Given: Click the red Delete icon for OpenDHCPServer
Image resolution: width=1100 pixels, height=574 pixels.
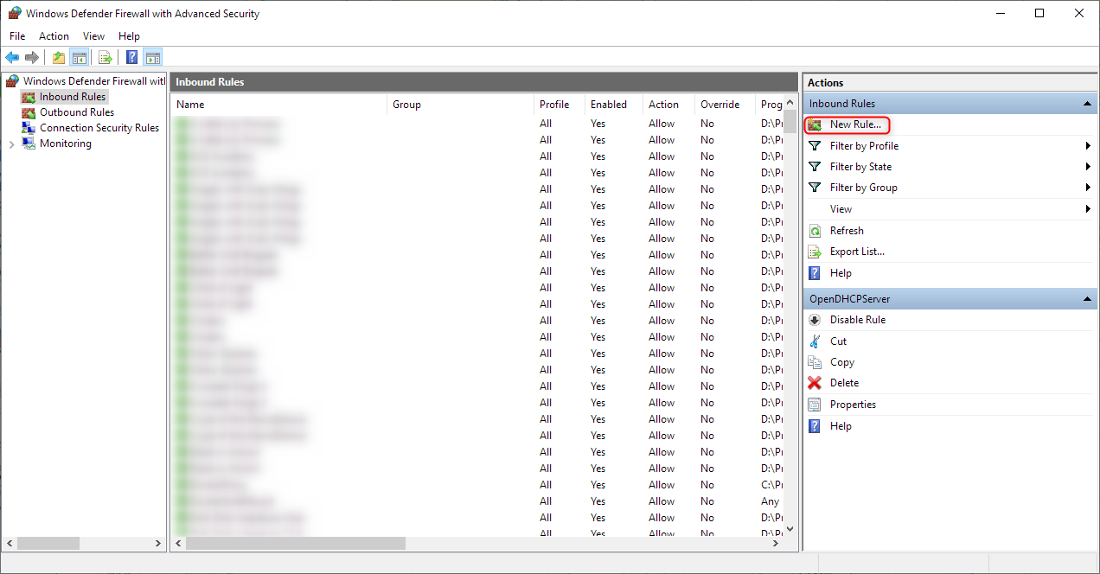Looking at the screenshot, I should (814, 383).
